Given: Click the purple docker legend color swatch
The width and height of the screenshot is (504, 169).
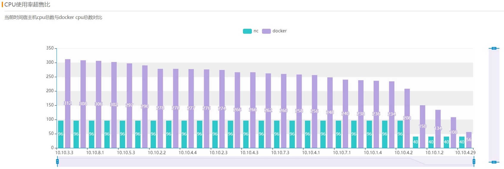Looking at the screenshot, I should tap(266, 31).
